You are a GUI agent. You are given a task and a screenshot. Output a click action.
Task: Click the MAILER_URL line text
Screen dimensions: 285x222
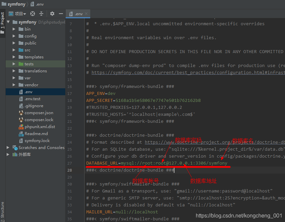(122, 212)
